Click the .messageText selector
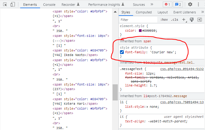 (x=131, y=69)
